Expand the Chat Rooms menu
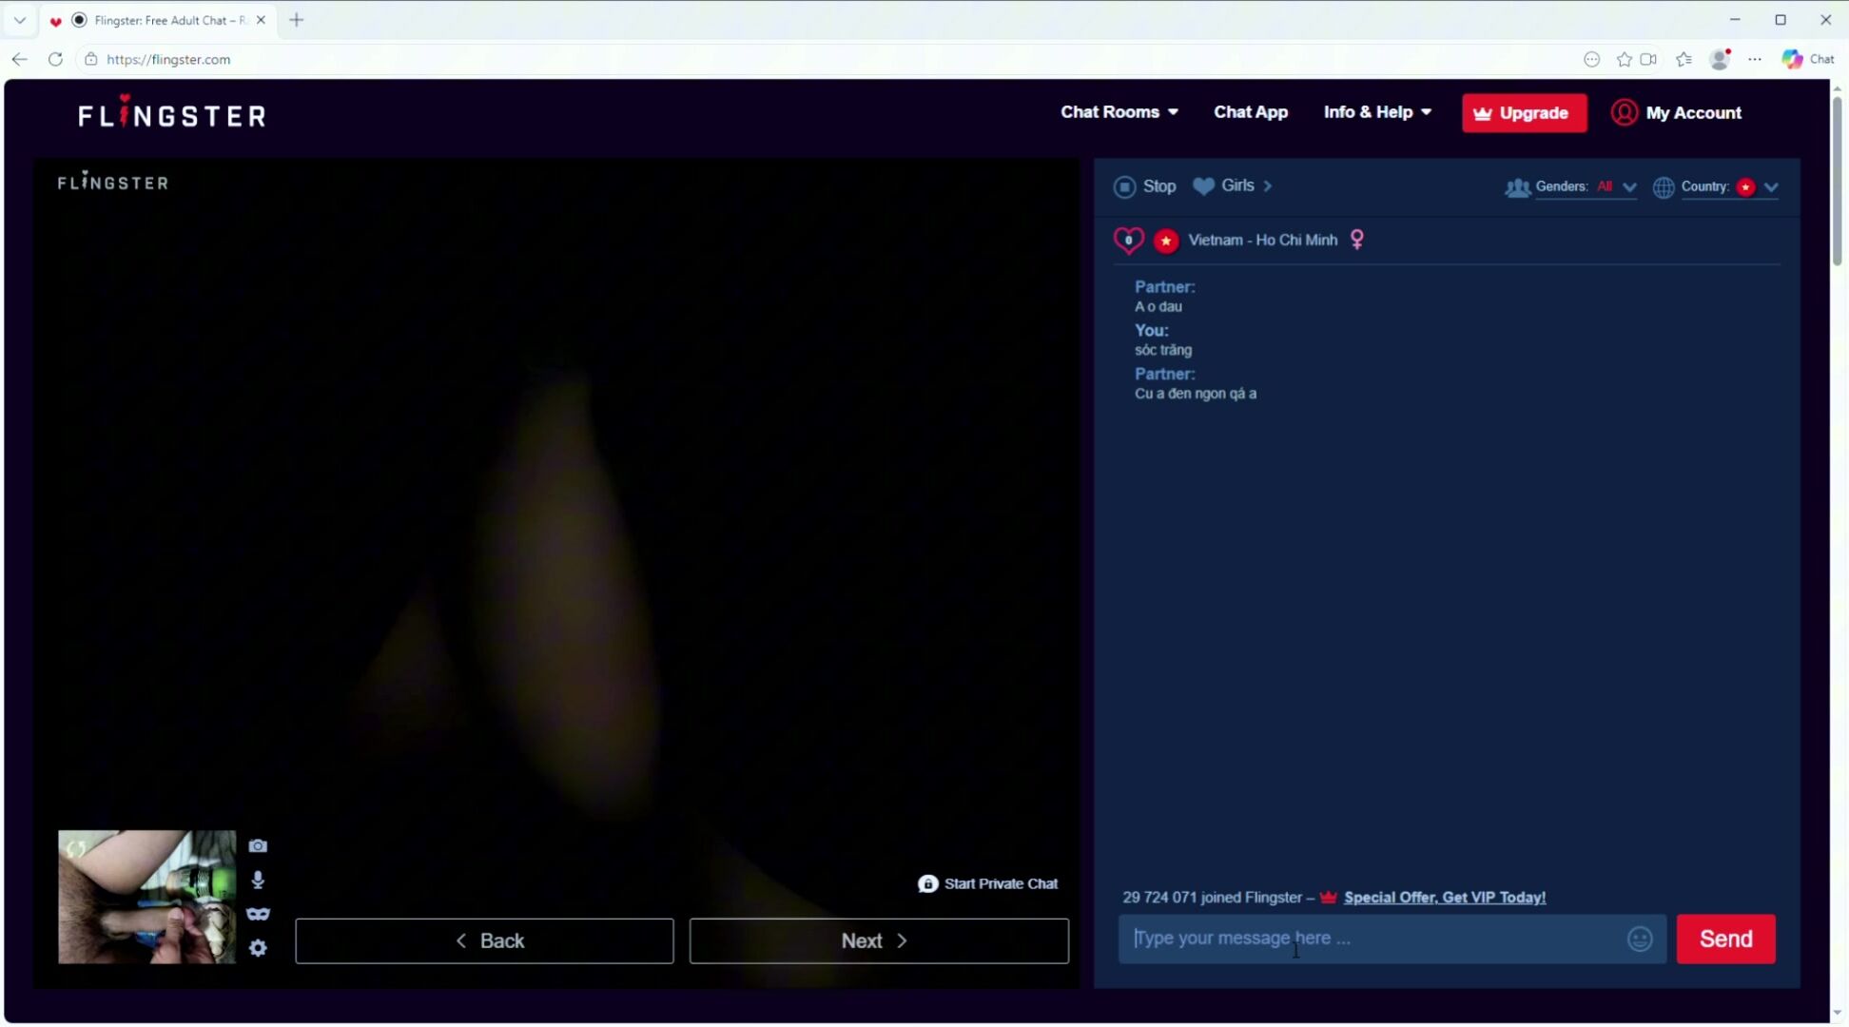The height and width of the screenshot is (1027, 1849). (x=1119, y=112)
